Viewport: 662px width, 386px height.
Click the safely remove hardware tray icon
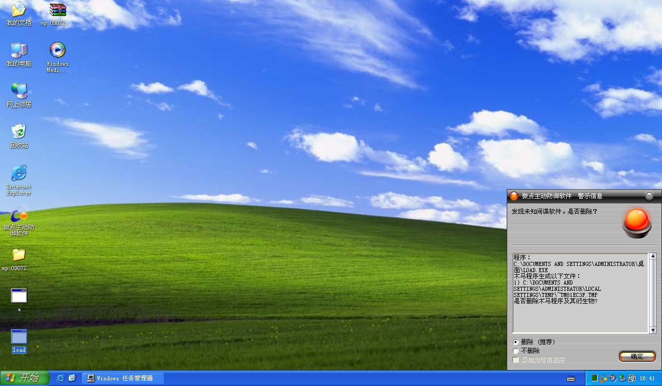[x=622, y=378]
